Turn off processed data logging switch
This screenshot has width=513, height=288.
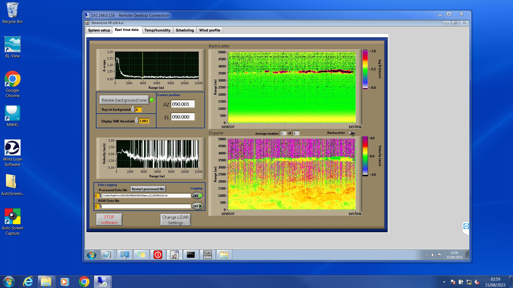coord(197,196)
